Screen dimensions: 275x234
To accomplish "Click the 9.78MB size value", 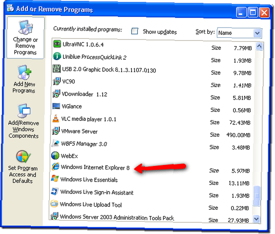I will point(242,73).
